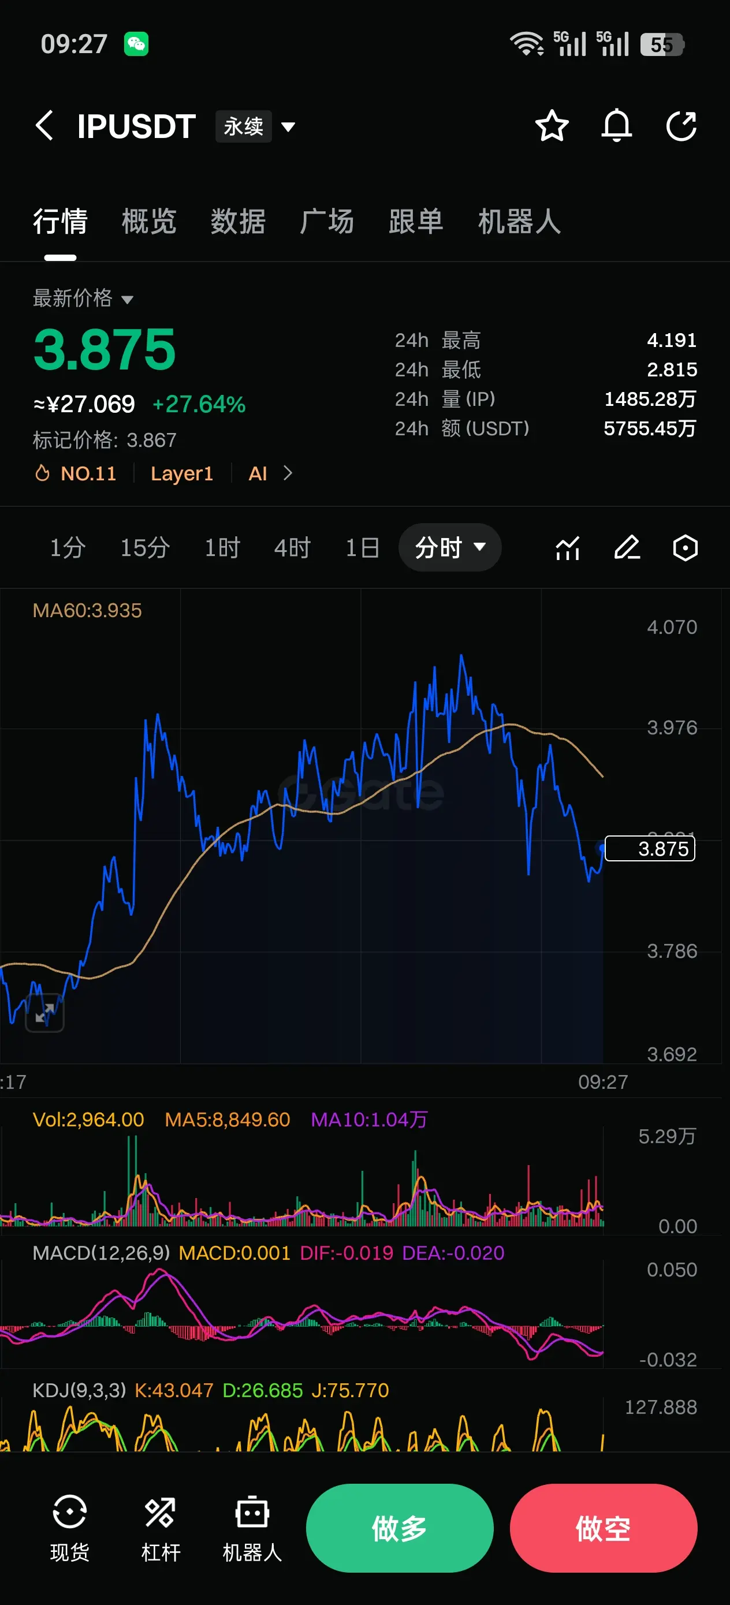Tap the 3.875 current price marker on chart
The height and width of the screenshot is (1605, 730).
click(x=650, y=849)
